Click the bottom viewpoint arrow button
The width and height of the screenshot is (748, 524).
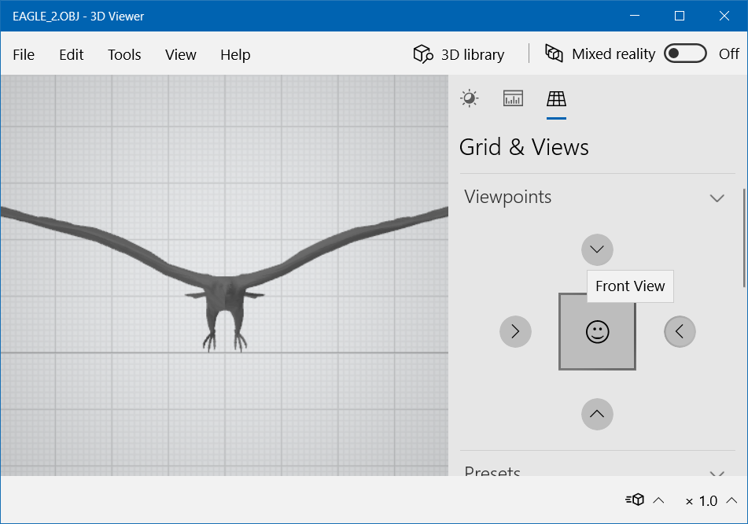(x=597, y=414)
